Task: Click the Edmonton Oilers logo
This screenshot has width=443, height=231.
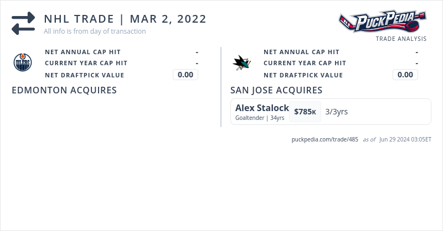Action: pyautogui.click(x=23, y=62)
